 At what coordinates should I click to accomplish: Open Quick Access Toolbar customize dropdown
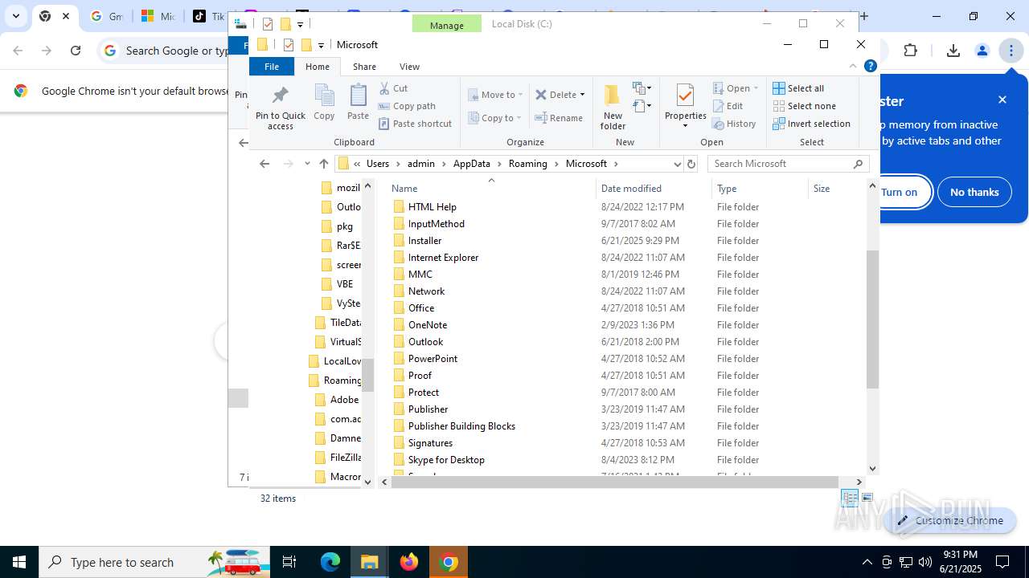[320, 45]
